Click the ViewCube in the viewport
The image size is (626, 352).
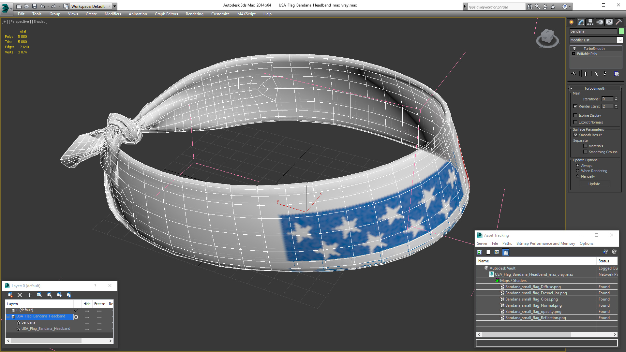point(547,38)
